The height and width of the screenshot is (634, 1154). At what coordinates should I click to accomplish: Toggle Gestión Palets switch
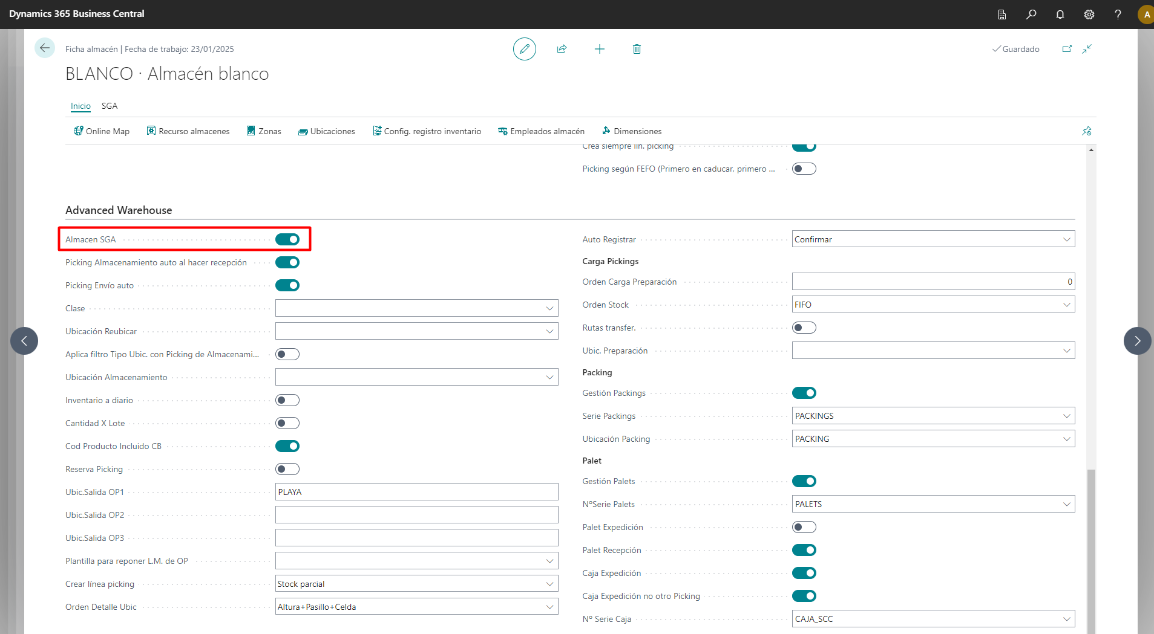click(x=804, y=481)
